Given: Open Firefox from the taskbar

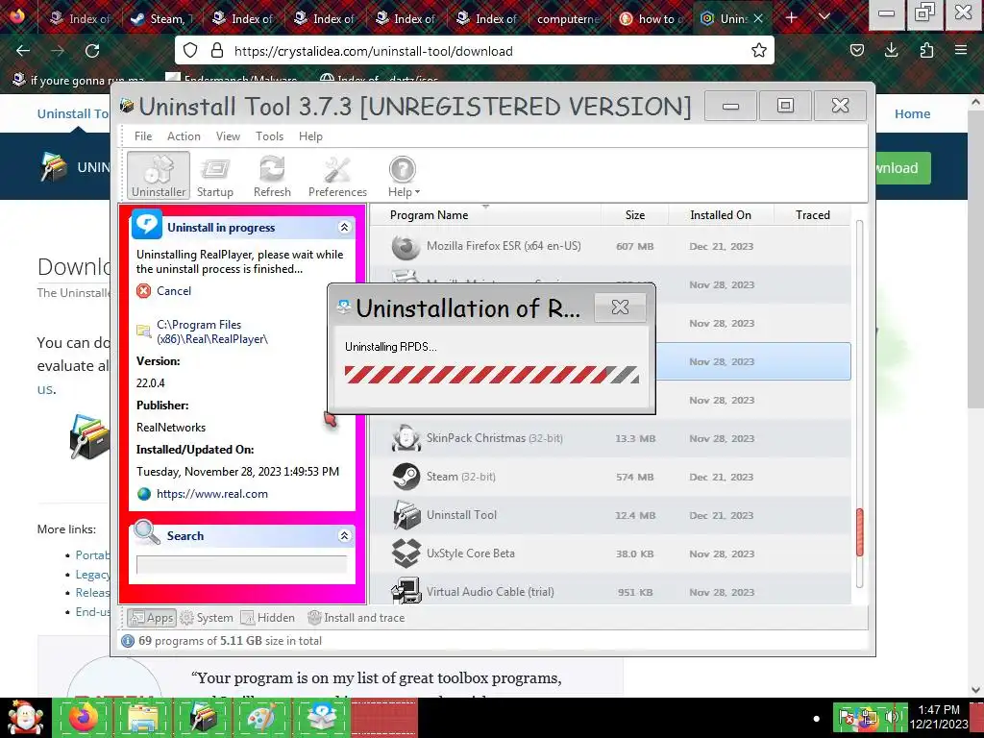Looking at the screenshot, I should point(83,718).
